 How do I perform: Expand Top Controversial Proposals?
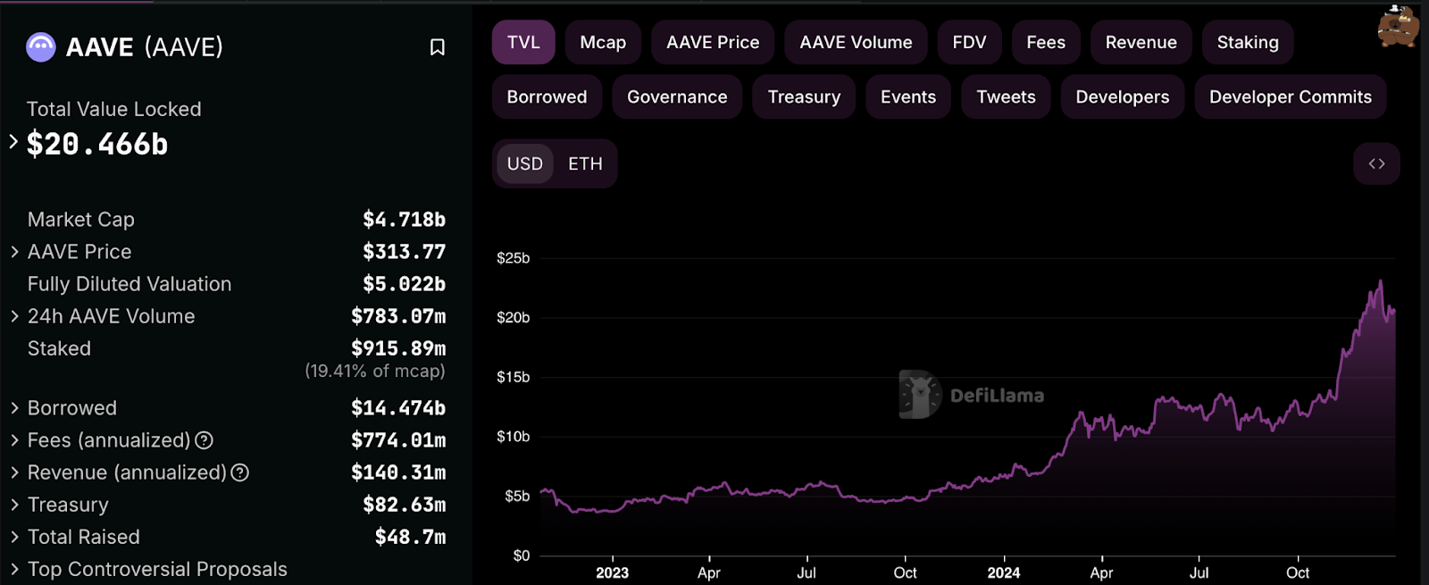pos(14,569)
